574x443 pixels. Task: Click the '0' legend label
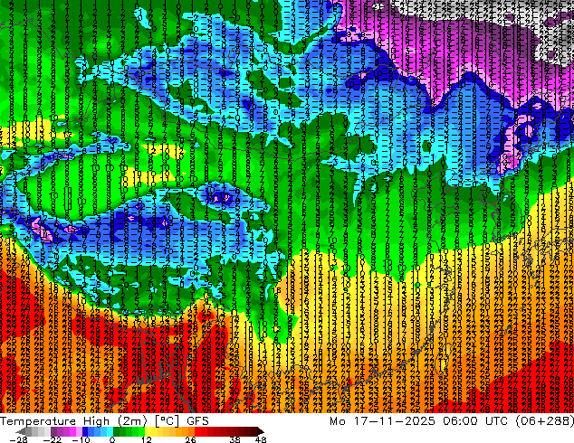point(112,439)
